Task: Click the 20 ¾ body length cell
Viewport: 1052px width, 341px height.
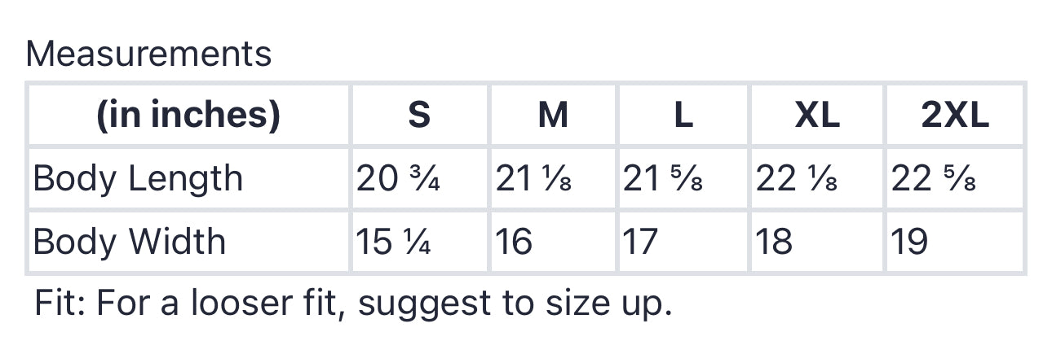Action: point(398,178)
